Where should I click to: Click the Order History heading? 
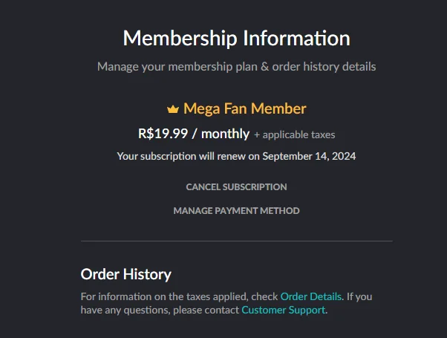[x=126, y=274]
